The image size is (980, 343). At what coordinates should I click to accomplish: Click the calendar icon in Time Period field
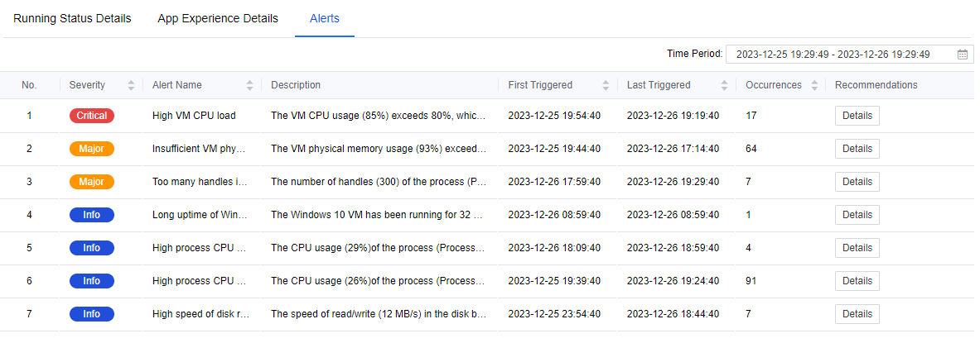click(x=962, y=55)
